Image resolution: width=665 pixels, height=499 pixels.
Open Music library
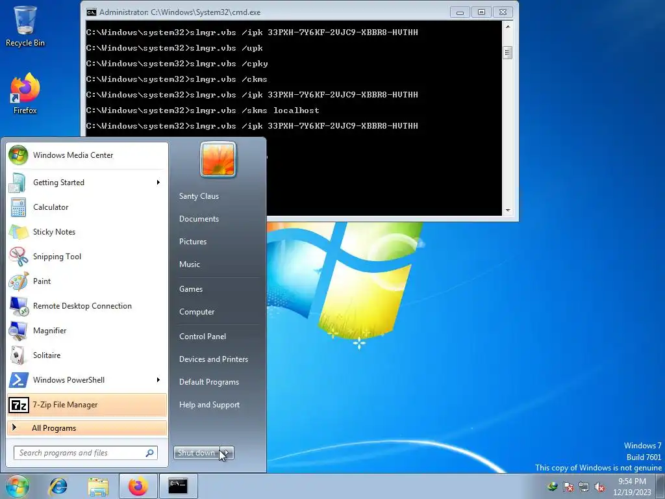coord(190,264)
